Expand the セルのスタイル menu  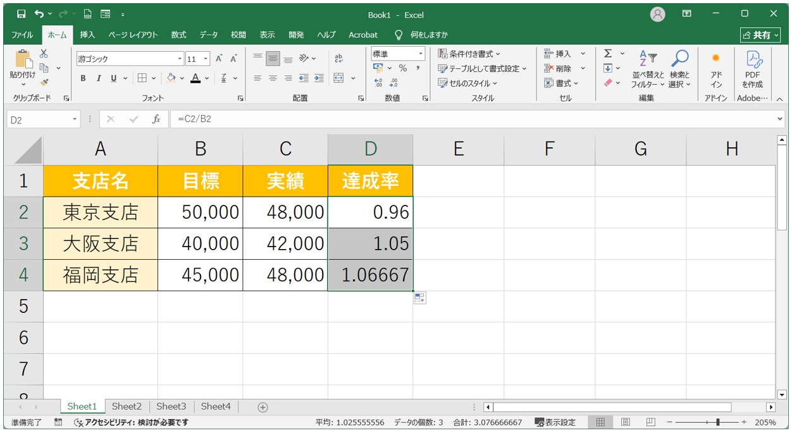tap(467, 83)
